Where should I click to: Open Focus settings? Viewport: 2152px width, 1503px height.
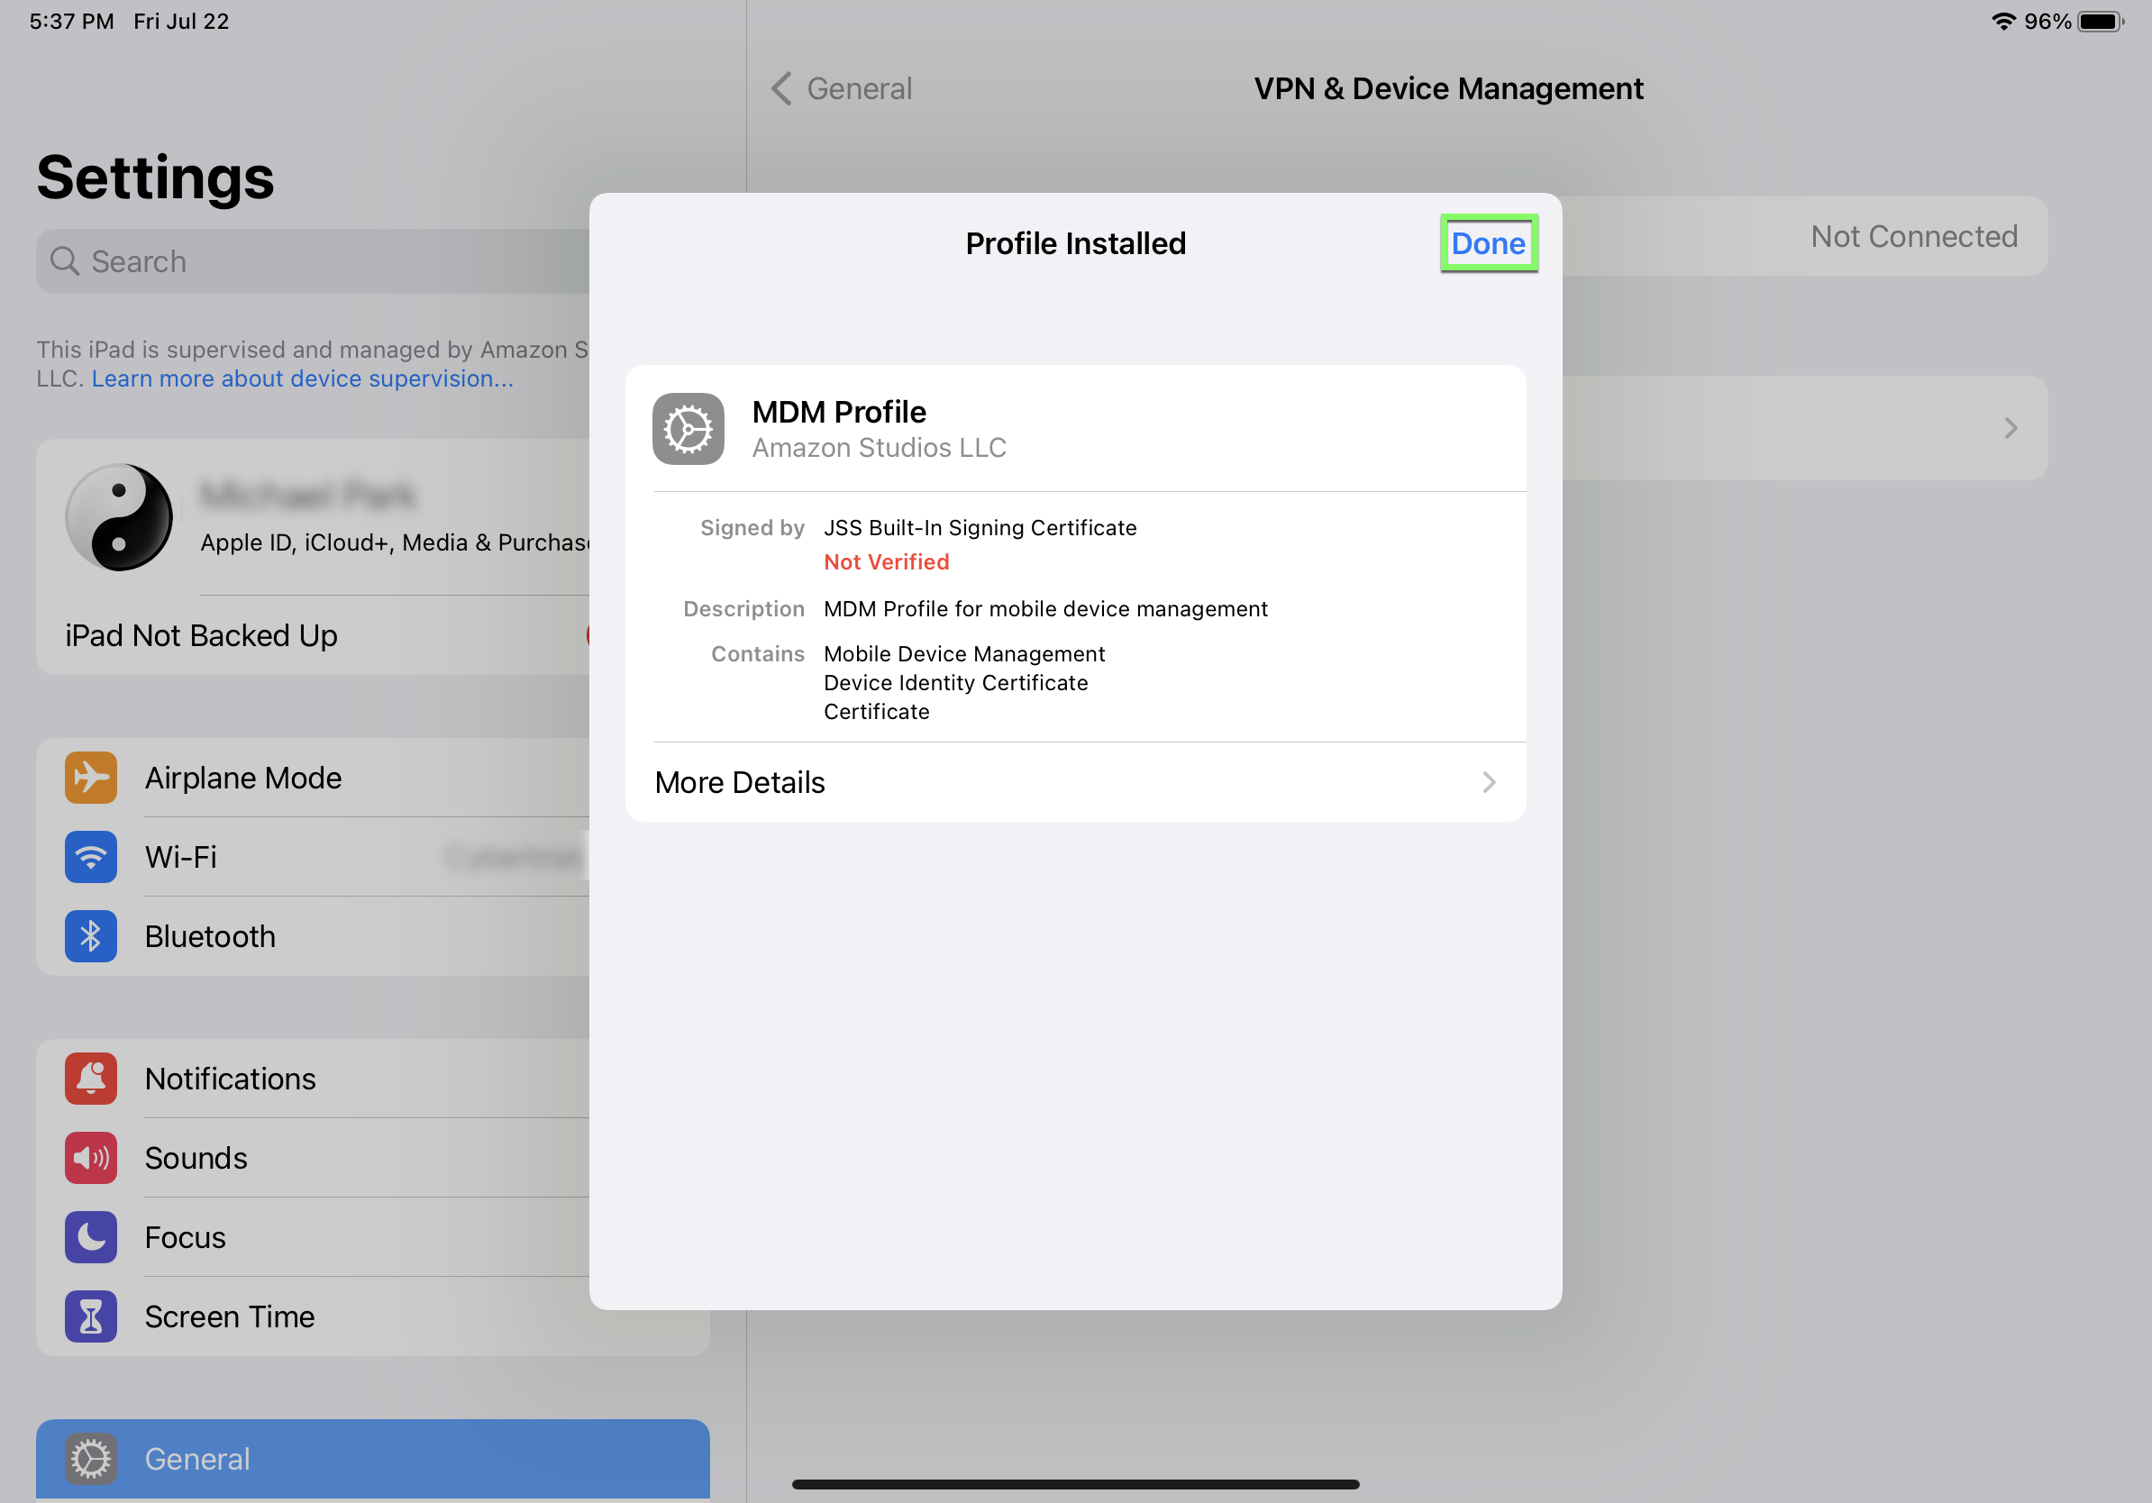tap(313, 1237)
